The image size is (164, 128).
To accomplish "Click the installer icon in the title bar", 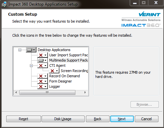I will [4, 4].
